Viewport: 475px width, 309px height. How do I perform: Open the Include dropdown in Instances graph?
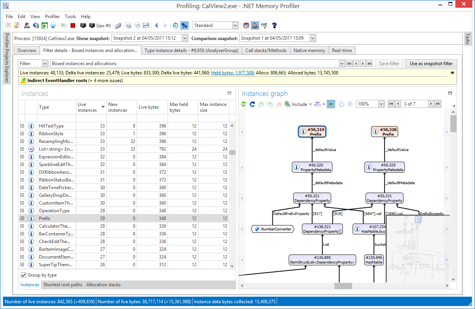(310, 104)
